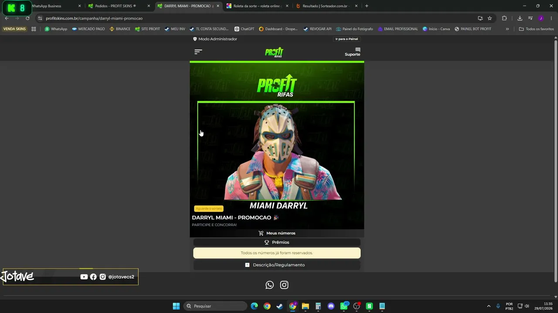Open the Chrome profile avatar
The image size is (558, 313).
coord(541,18)
